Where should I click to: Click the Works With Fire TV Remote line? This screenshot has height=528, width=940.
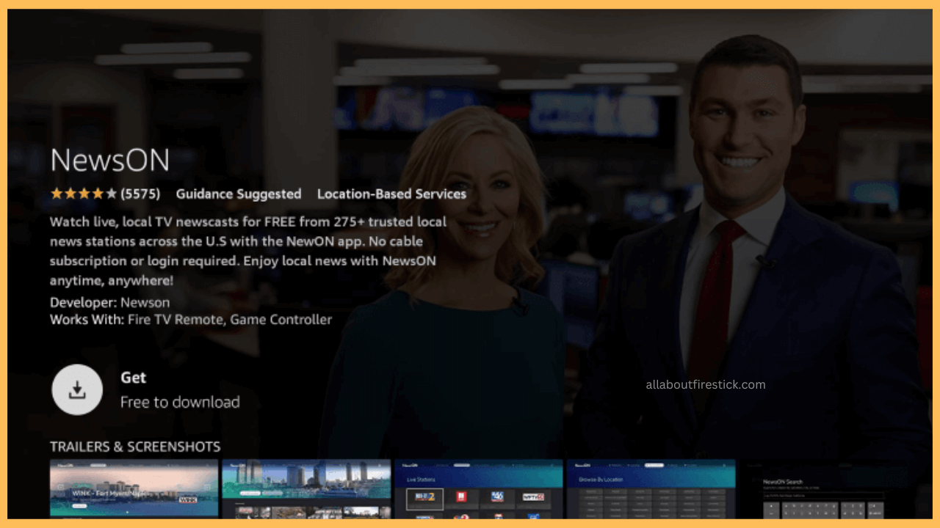191,320
